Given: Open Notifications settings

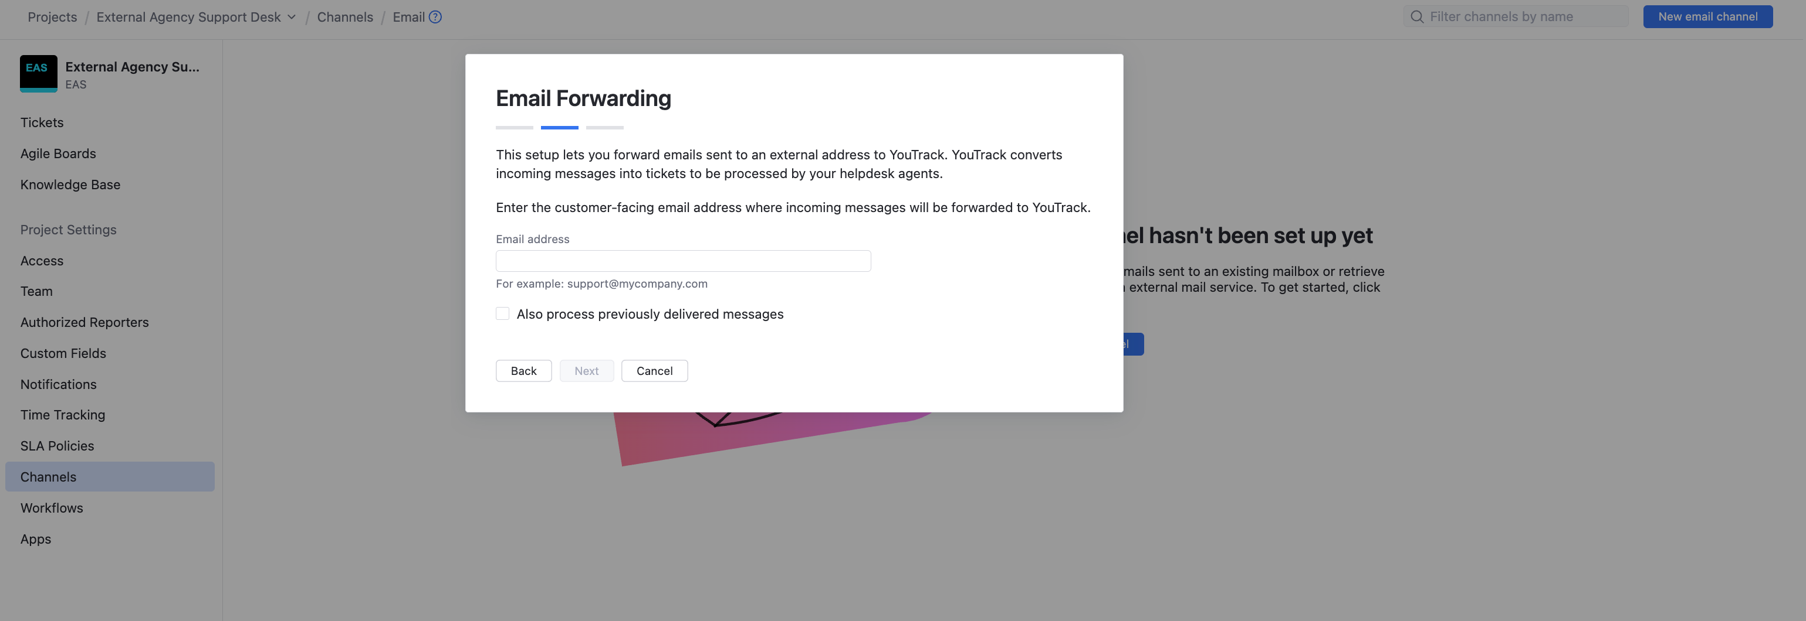Looking at the screenshot, I should pyautogui.click(x=58, y=384).
